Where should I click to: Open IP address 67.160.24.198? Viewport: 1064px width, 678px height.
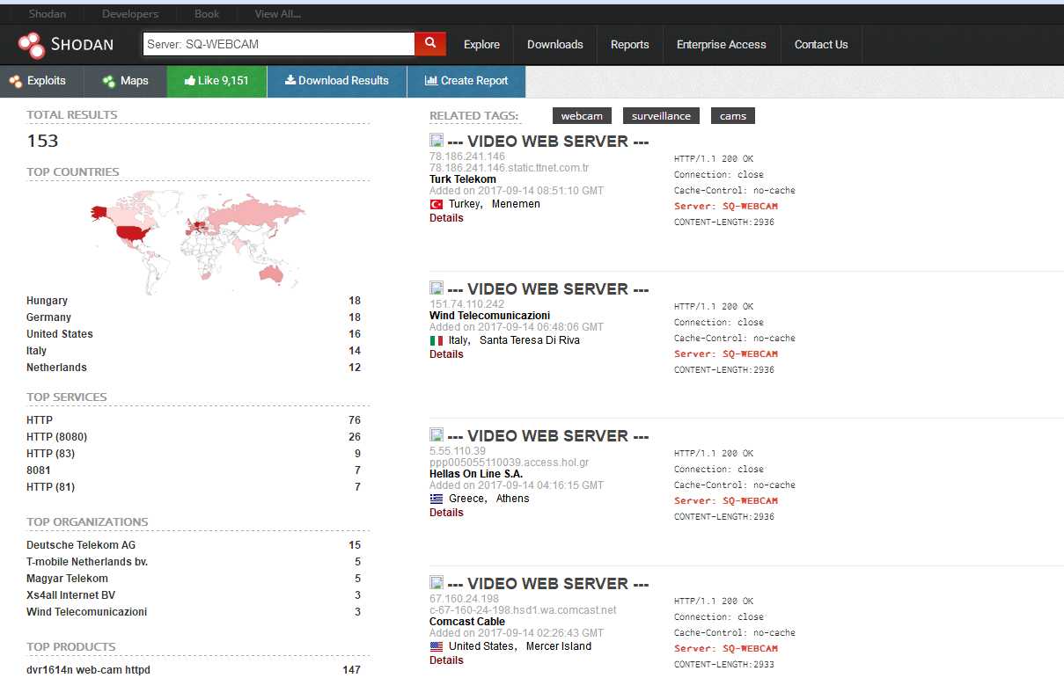click(465, 599)
